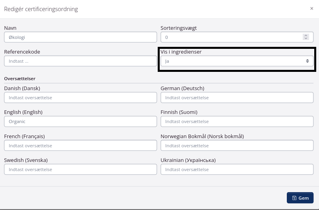Decrease Sorteringsvægt with the down arrow
The height and width of the screenshot is (210, 319).
pos(305,39)
